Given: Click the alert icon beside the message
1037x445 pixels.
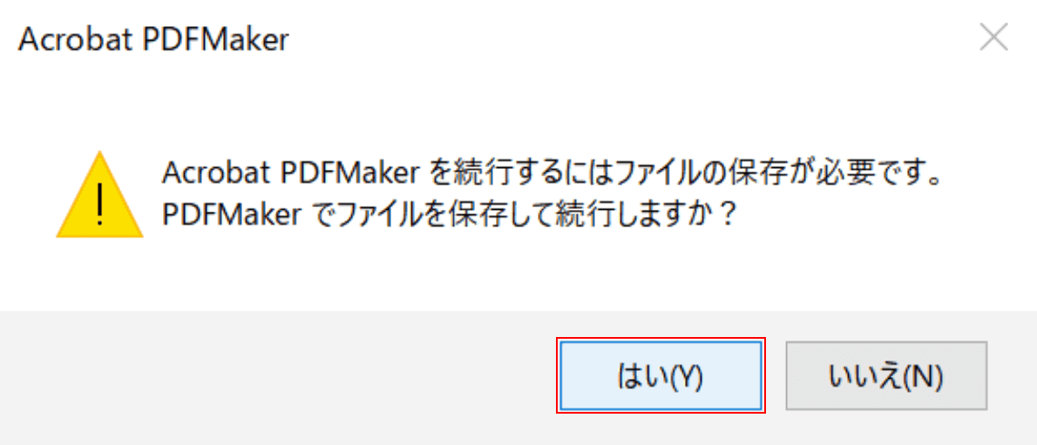Looking at the screenshot, I should [100, 194].
